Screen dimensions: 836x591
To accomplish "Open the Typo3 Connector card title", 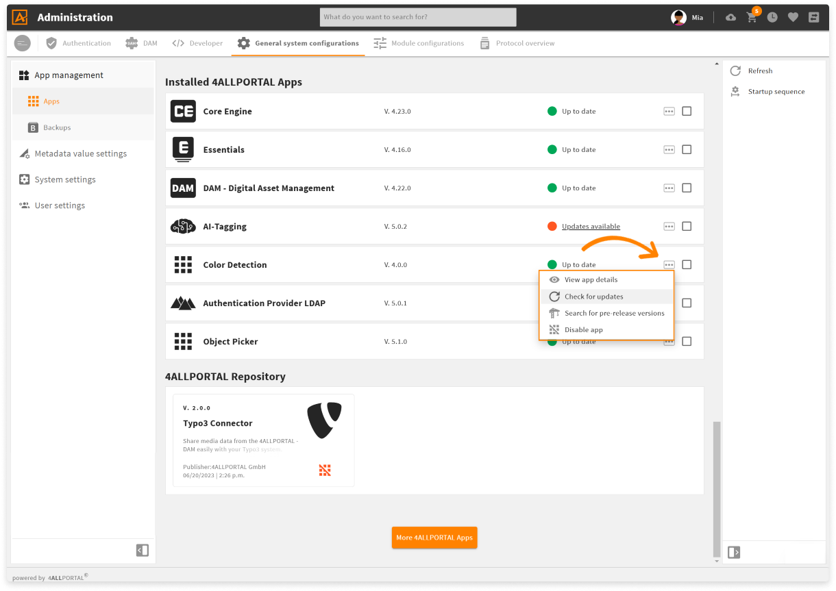I will click(218, 423).
